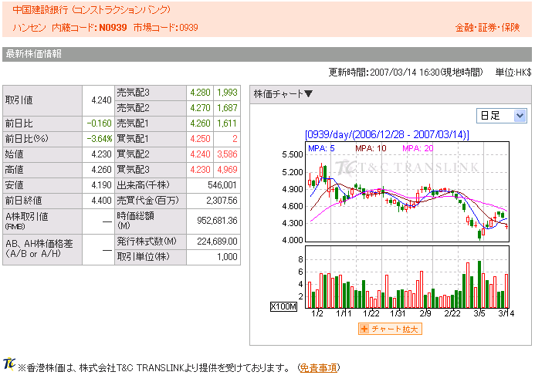Click the company name 中国建設銀行

40,9
